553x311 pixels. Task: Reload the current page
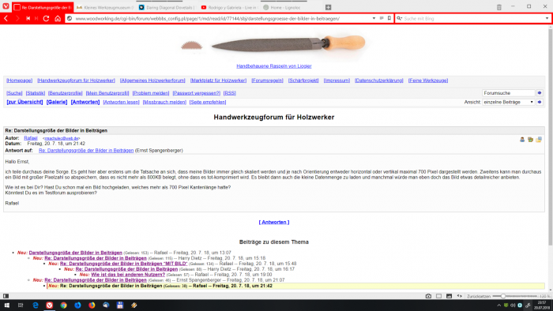[46, 18]
